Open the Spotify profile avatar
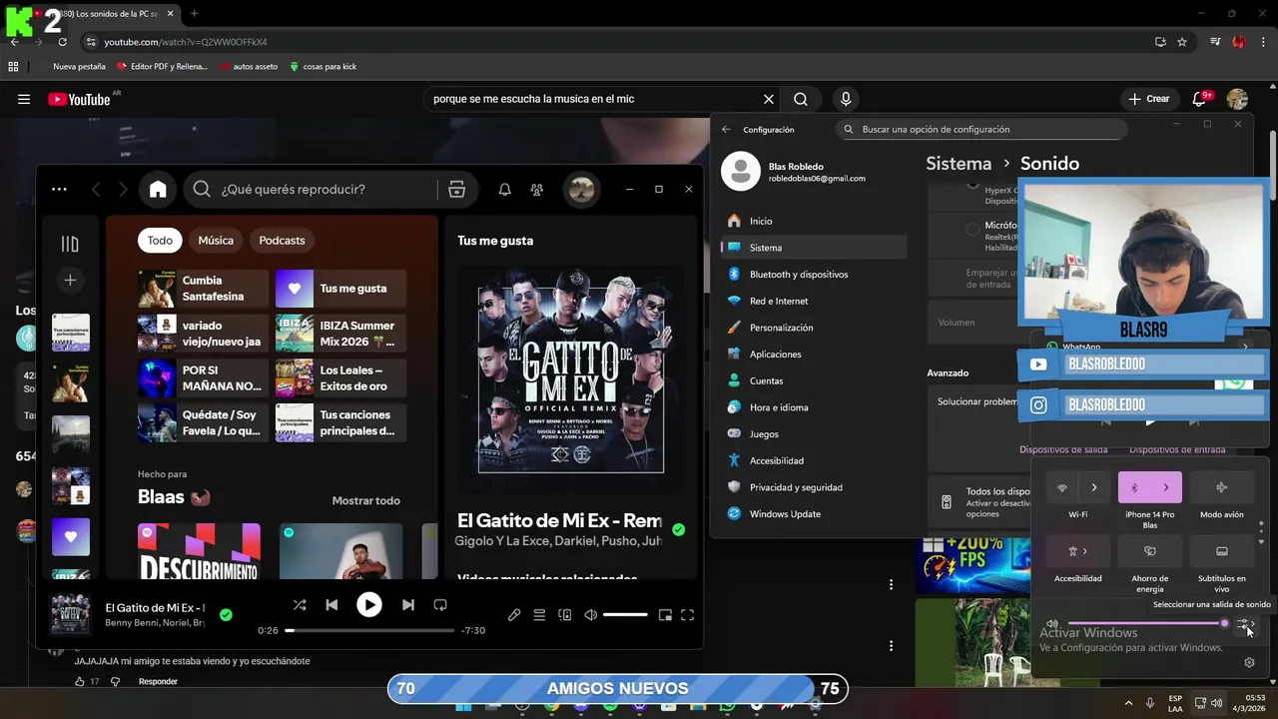This screenshot has width=1278, height=719. [x=581, y=189]
